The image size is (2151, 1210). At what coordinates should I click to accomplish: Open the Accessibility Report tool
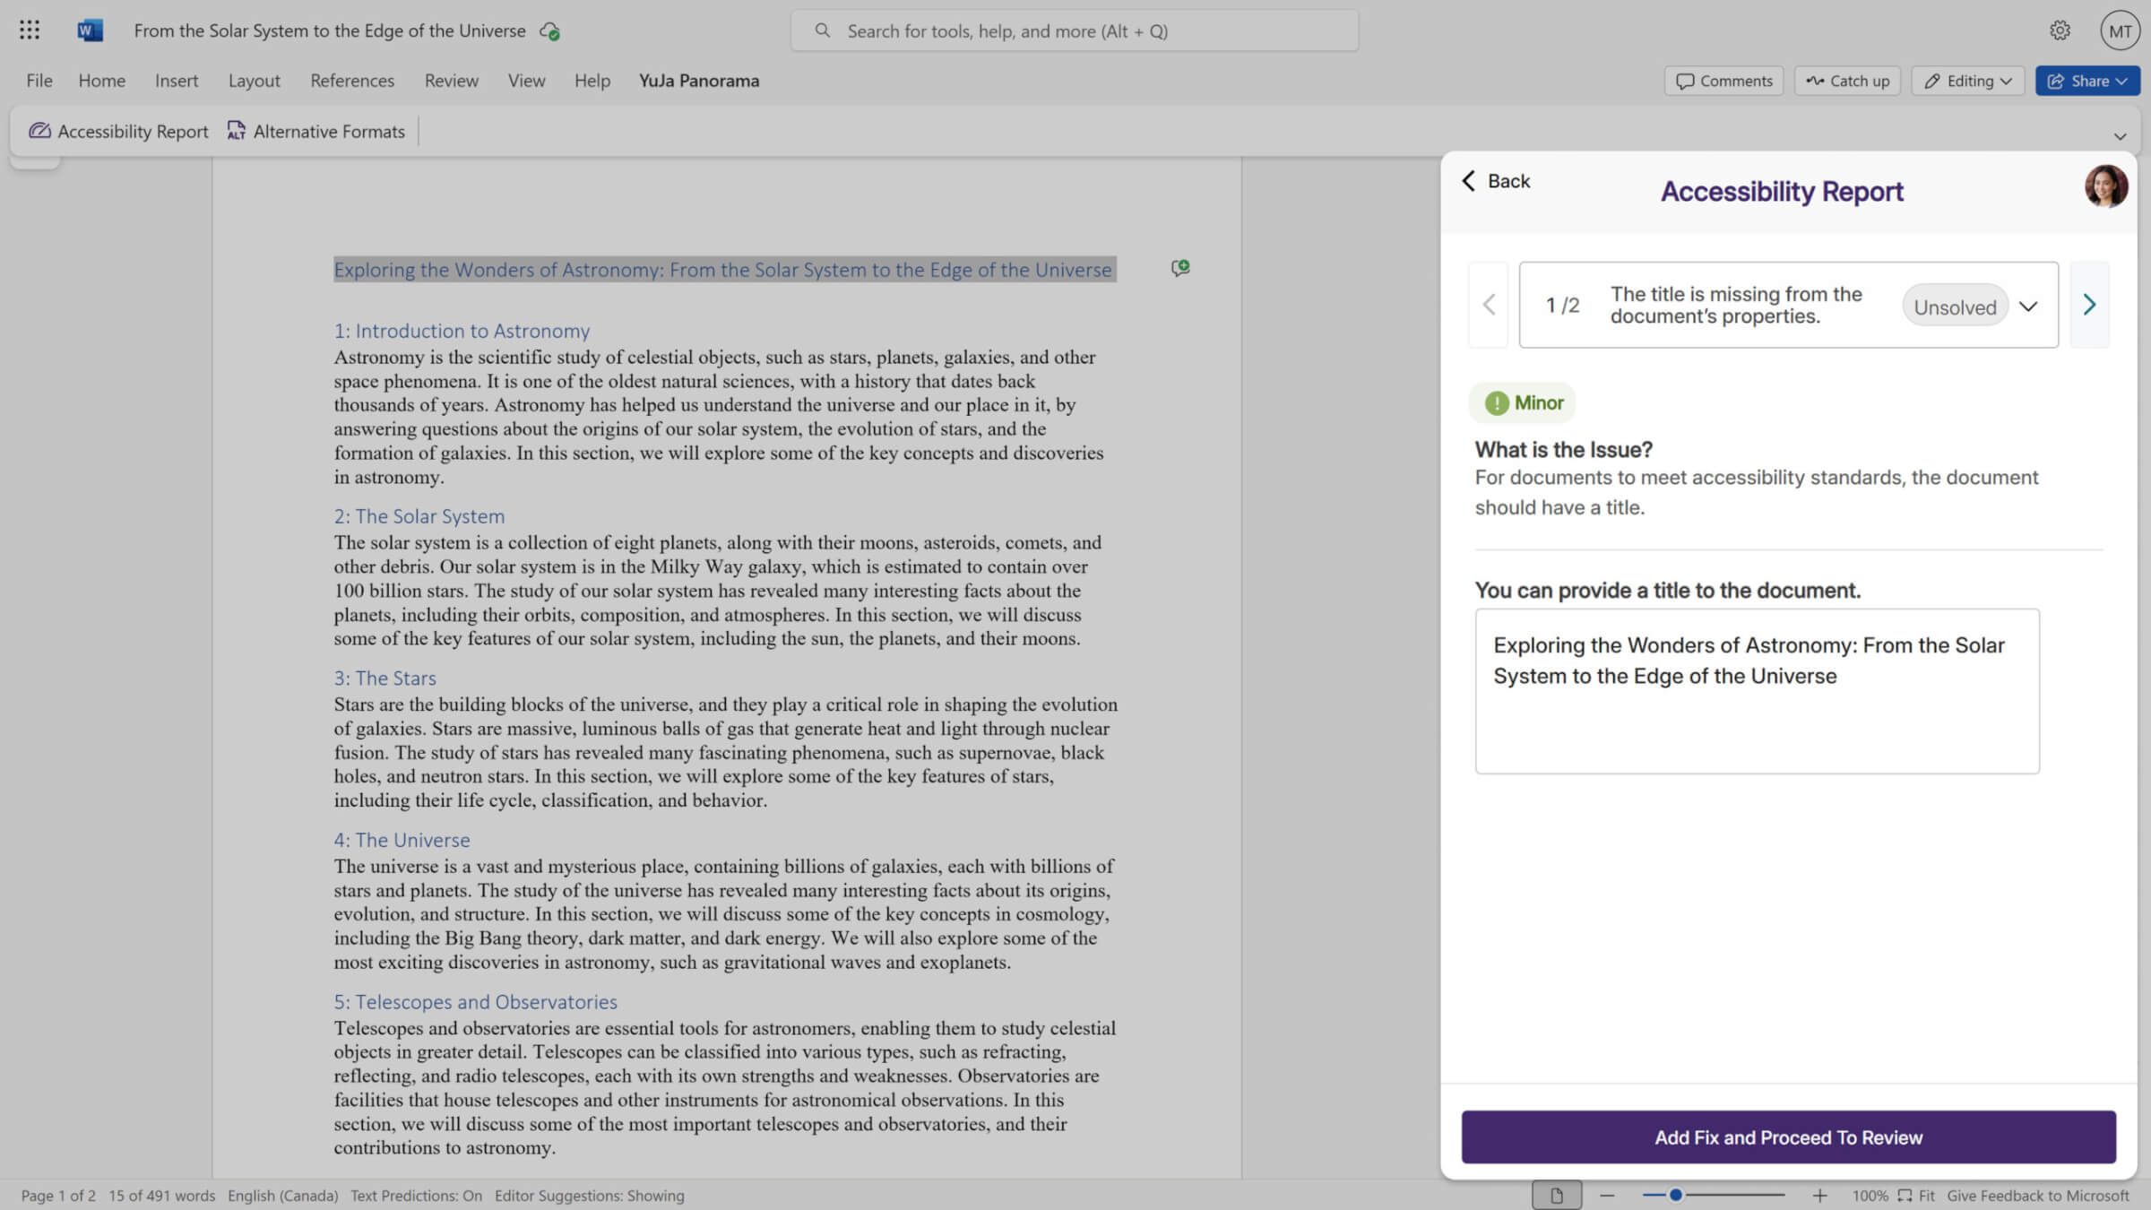[117, 131]
